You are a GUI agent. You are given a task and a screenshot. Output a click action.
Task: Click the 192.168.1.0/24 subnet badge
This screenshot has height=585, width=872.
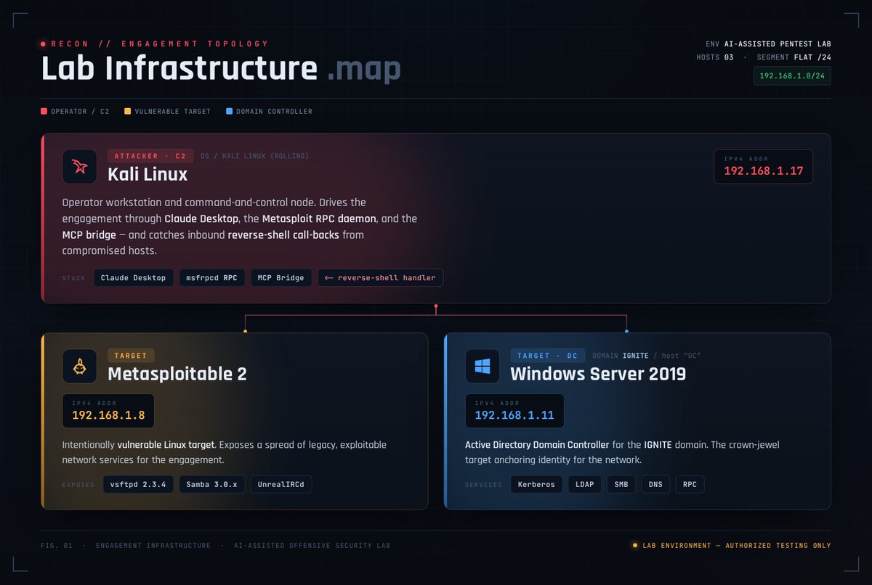[x=792, y=76]
